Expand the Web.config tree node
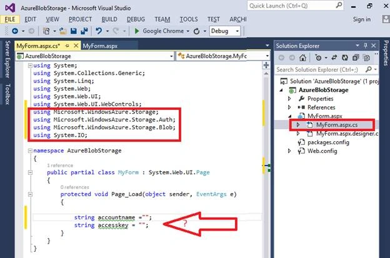The width and height of the screenshot is (390, 258). pos(289,151)
